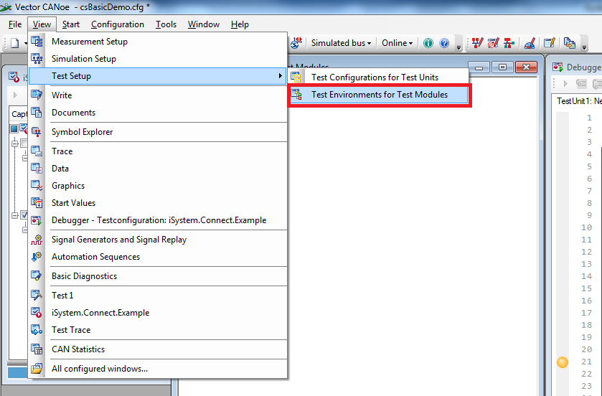This screenshot has width=602, height=396.
Task: Click line number 10 in Debugger
Action: (586, 227)
